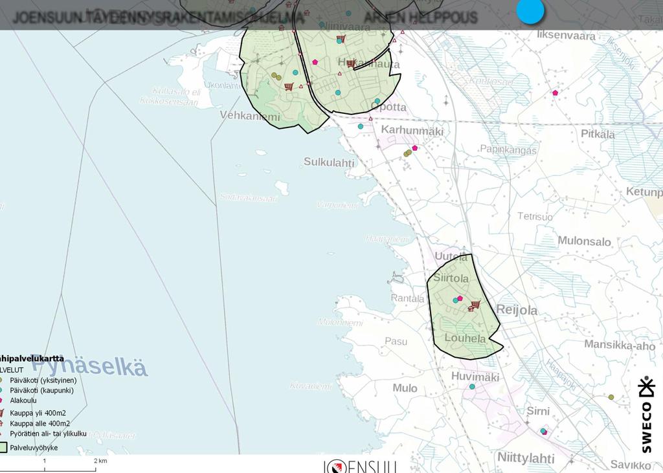Screen dimensions: 663x473
Task: Click the 'Mansikka-aho' label
Action: tap(620, 345)
